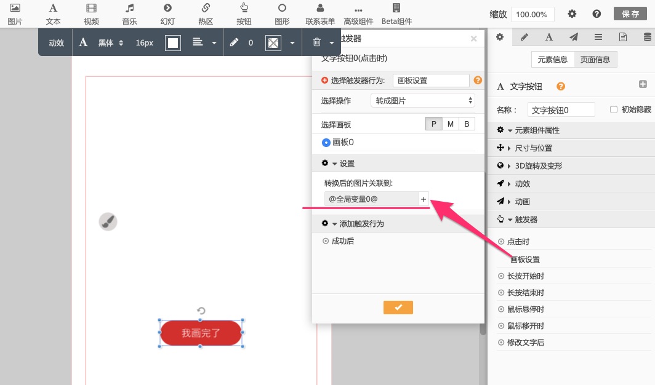
Task: Switch to the 元素信息 tab
Action: [553, 60]
